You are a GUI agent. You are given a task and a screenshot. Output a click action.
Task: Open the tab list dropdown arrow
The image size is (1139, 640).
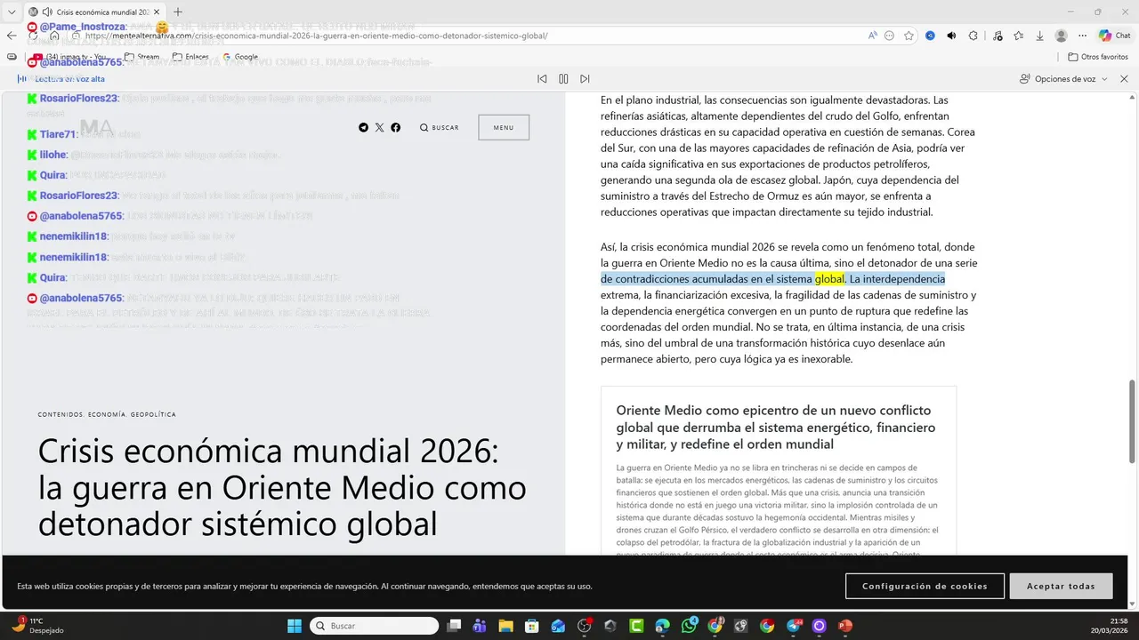(x=12, y=12)
